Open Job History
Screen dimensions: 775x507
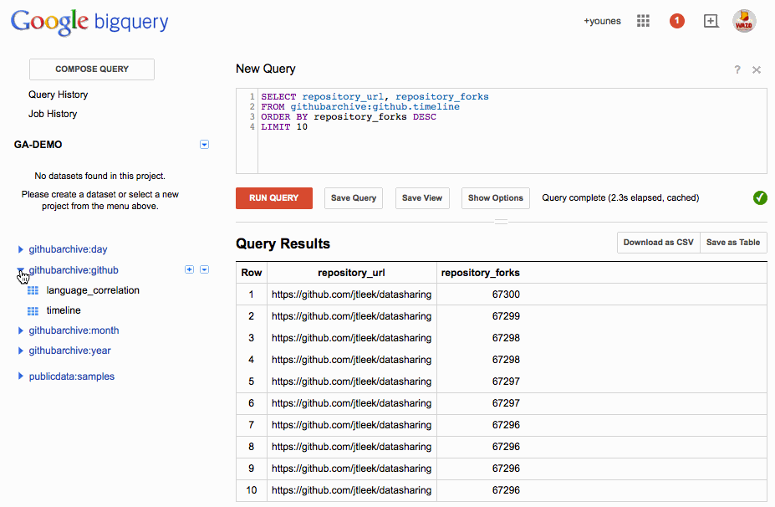coord(52,114)
